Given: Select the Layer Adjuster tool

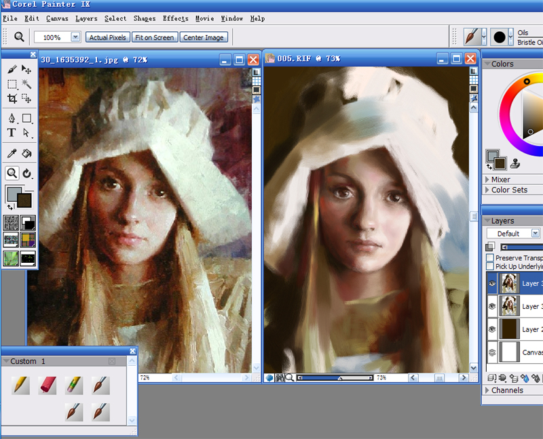Looking at the screenshot, I should click(x=26, y=70).
